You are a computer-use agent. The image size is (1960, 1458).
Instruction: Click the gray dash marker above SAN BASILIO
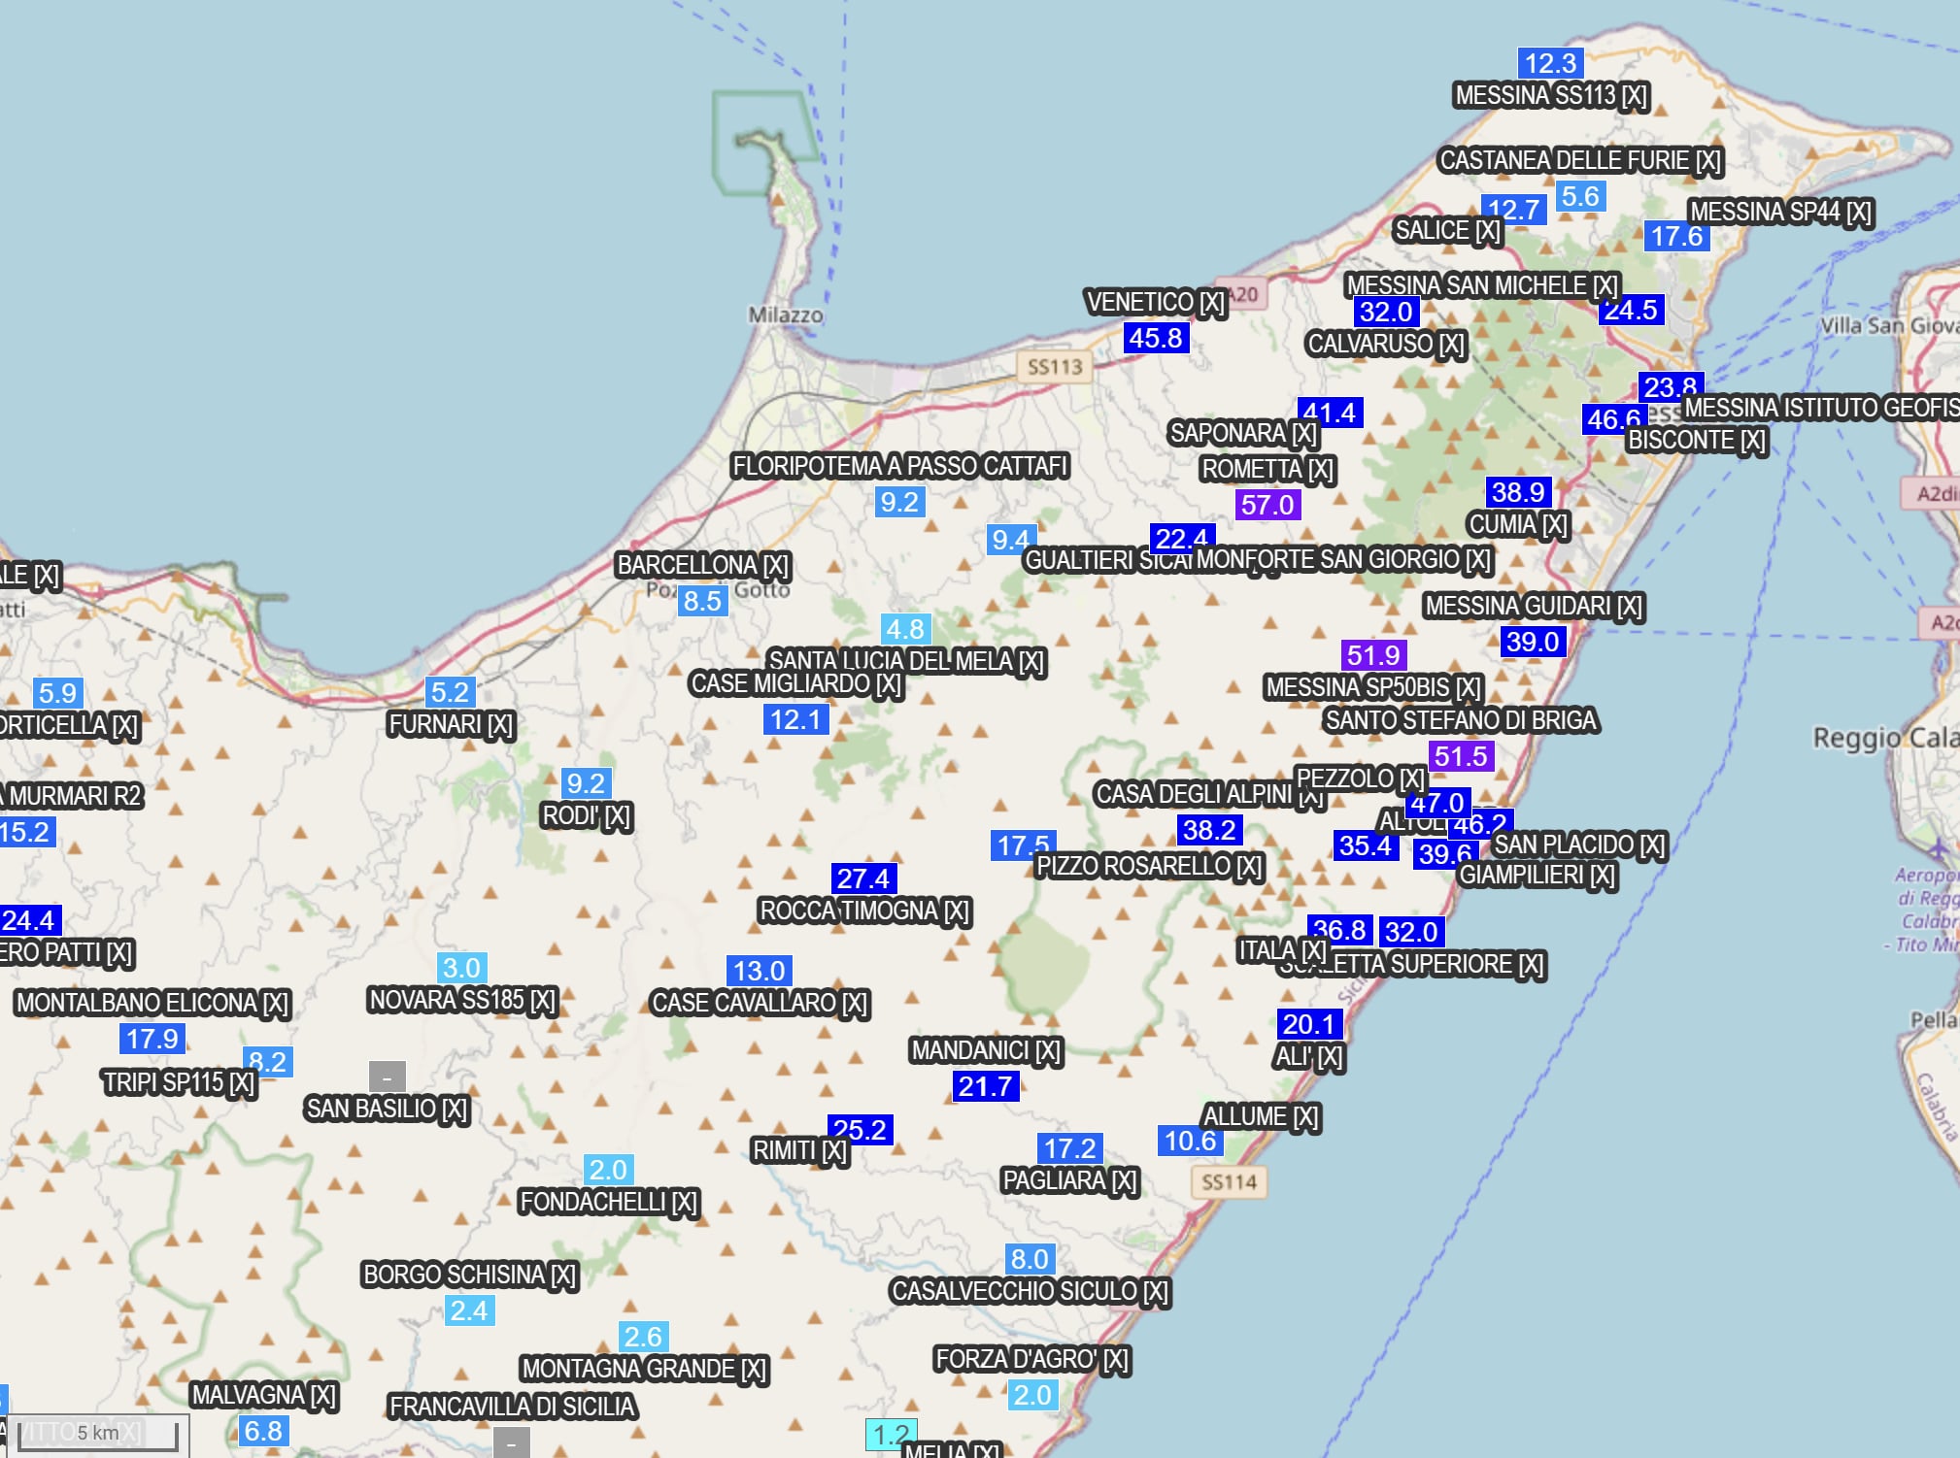[387, 1077]
